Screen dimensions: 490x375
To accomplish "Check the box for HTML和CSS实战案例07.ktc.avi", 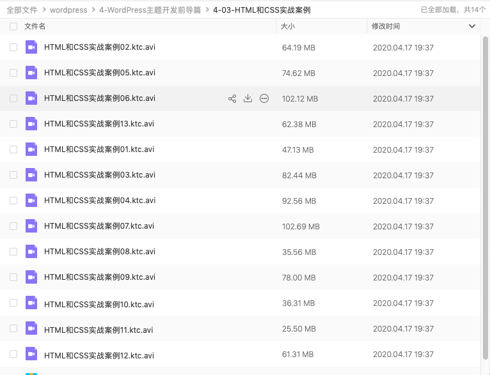I will pos(13,226).
